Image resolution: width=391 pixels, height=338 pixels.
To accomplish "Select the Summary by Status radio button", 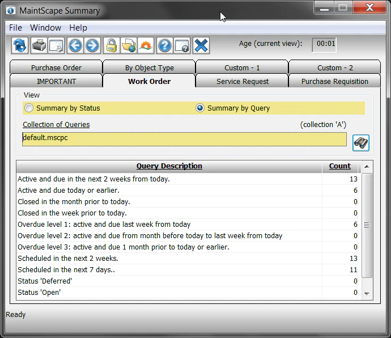I will (29, 108).
